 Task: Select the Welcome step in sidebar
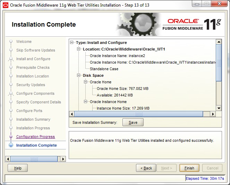[24, 41]
